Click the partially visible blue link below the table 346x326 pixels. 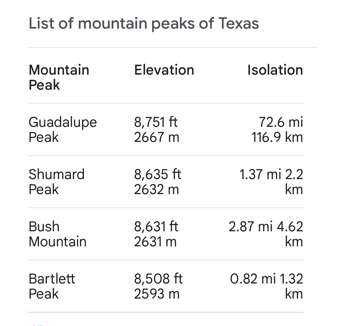point(38,325)
